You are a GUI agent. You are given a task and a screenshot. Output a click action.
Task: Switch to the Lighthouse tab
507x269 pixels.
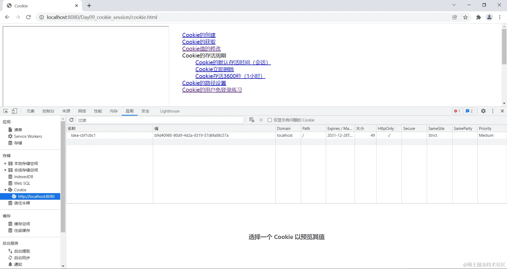pyautogui.click(x=170, y=111)
